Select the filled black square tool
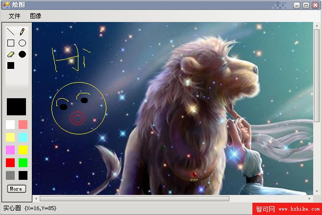Screen dimensions: 322x215 click(11, 65)
